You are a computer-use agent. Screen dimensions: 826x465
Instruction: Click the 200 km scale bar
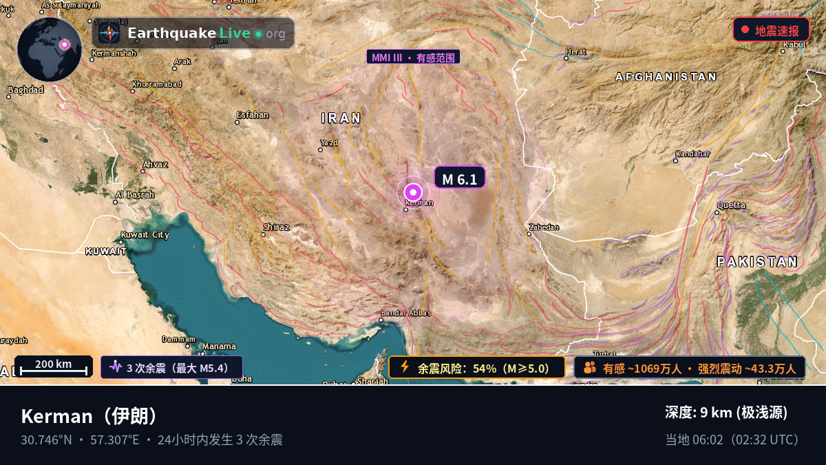54,366
